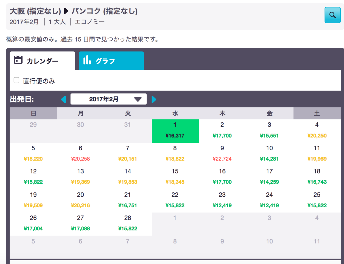
Task: Click February 20 at ¥20,216
Action: pyautogui.click(x=81, y=201)
